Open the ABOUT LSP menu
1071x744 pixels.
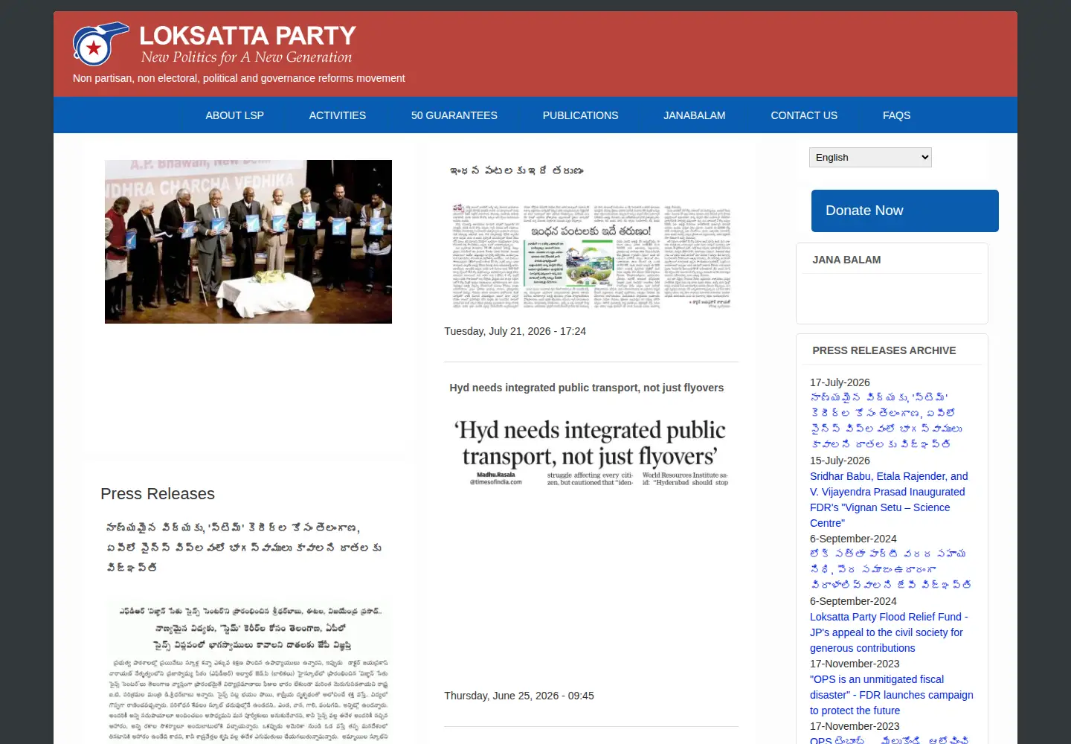(x=234, y=115)
